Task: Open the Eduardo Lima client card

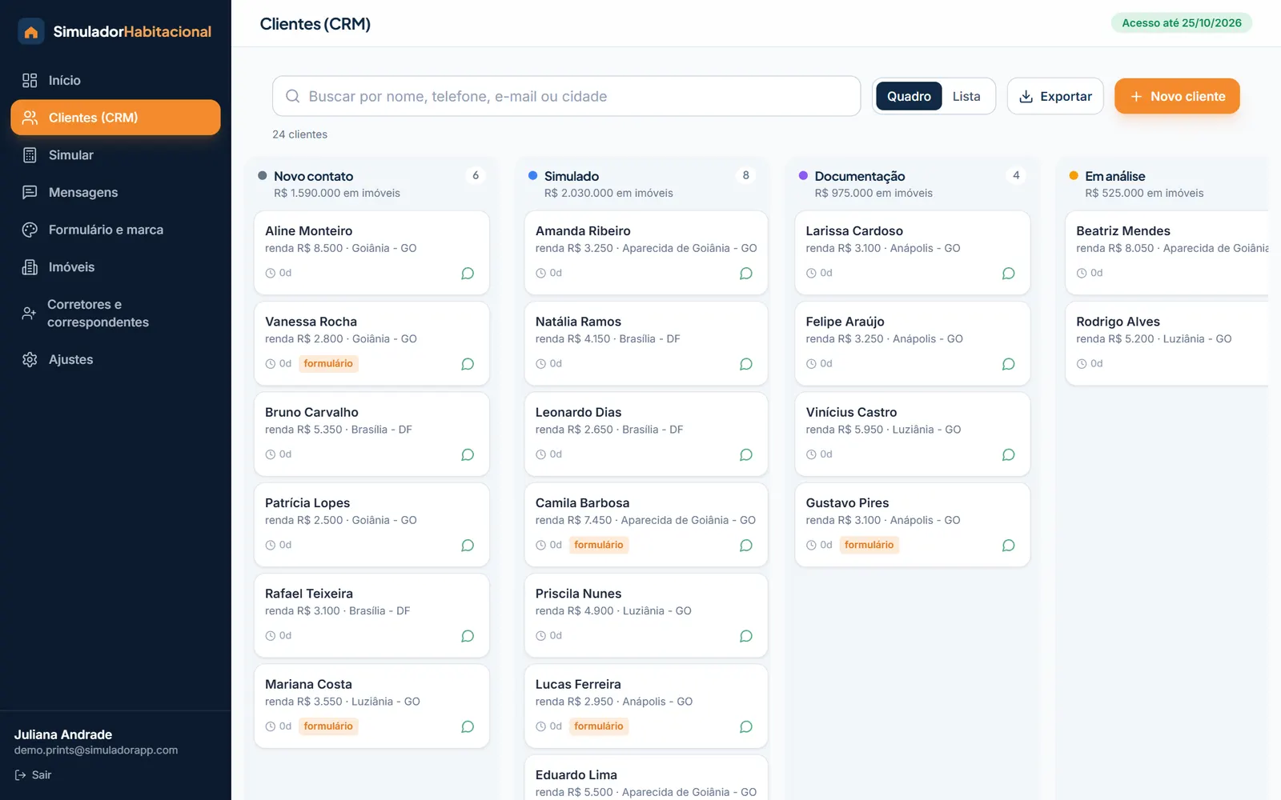Action: click(645, 778)
